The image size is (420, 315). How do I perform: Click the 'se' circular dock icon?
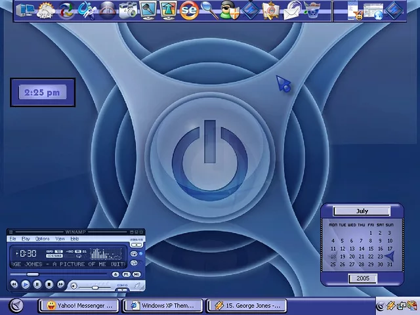(x=190, y=10)
